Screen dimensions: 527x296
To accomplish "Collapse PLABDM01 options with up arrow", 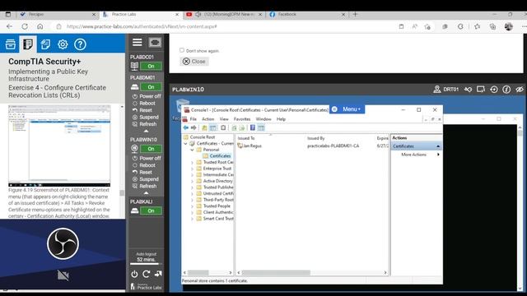I will coord(146,131).
